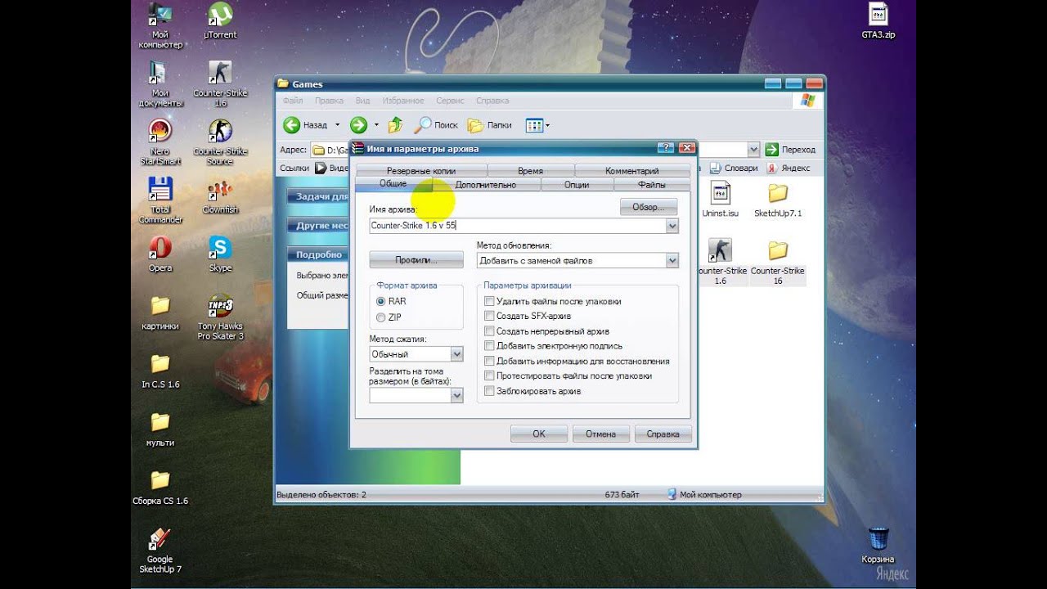Open the split-to-volumes size dropdown

(456, 395)
